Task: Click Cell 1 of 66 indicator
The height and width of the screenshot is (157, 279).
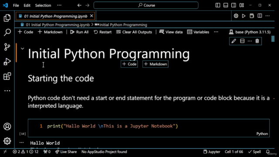Action: [x=234, y=152]
